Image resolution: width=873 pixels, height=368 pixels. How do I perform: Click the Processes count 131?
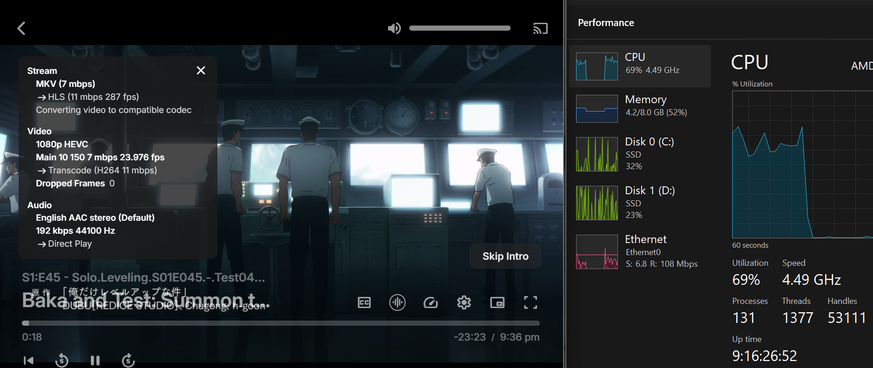tap(744, 318)
